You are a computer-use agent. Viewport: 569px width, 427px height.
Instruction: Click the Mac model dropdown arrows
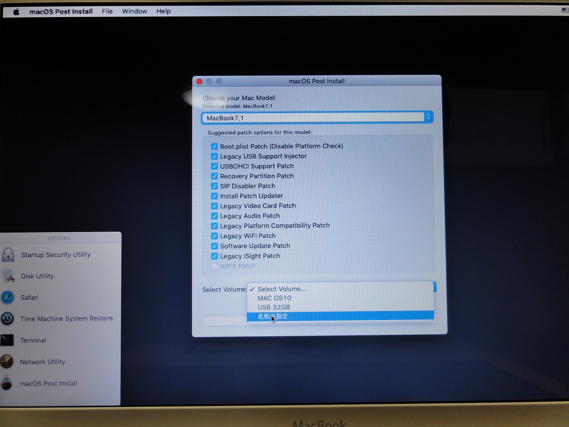(x=428, y=117)
